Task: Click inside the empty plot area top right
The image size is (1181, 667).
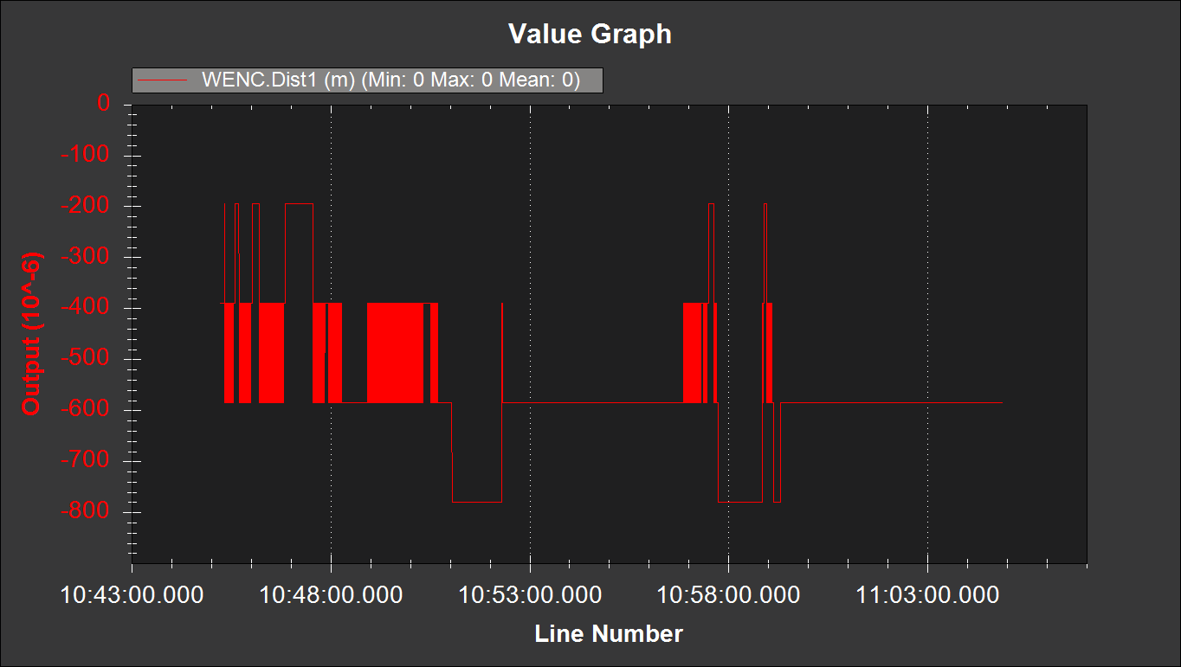Action: pyautogui.click(x=996, y=173)
